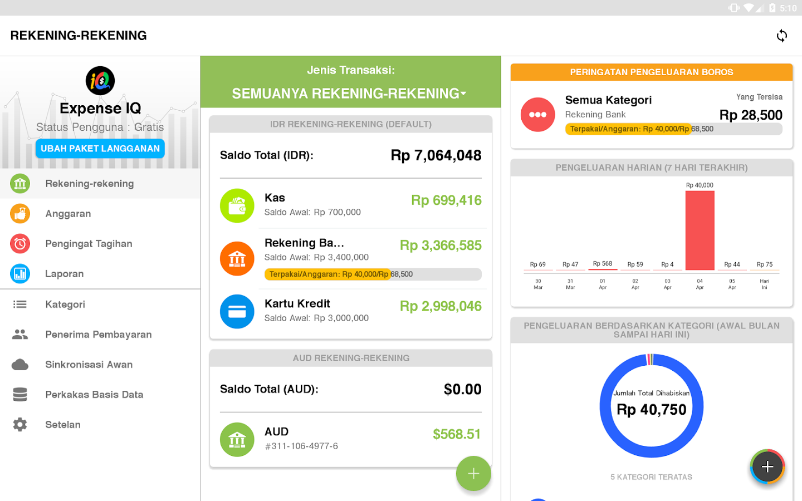Tap the Rekening Bank balance Rp 3,366,585

[441, 245]
